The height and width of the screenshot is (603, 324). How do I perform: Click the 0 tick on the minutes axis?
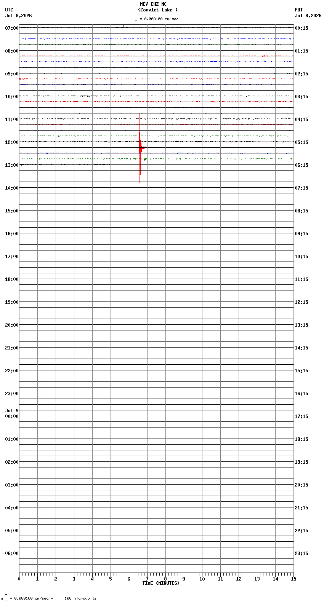19,579
